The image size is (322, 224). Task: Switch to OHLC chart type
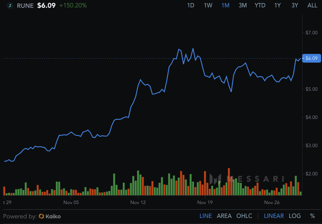point(244,216)
